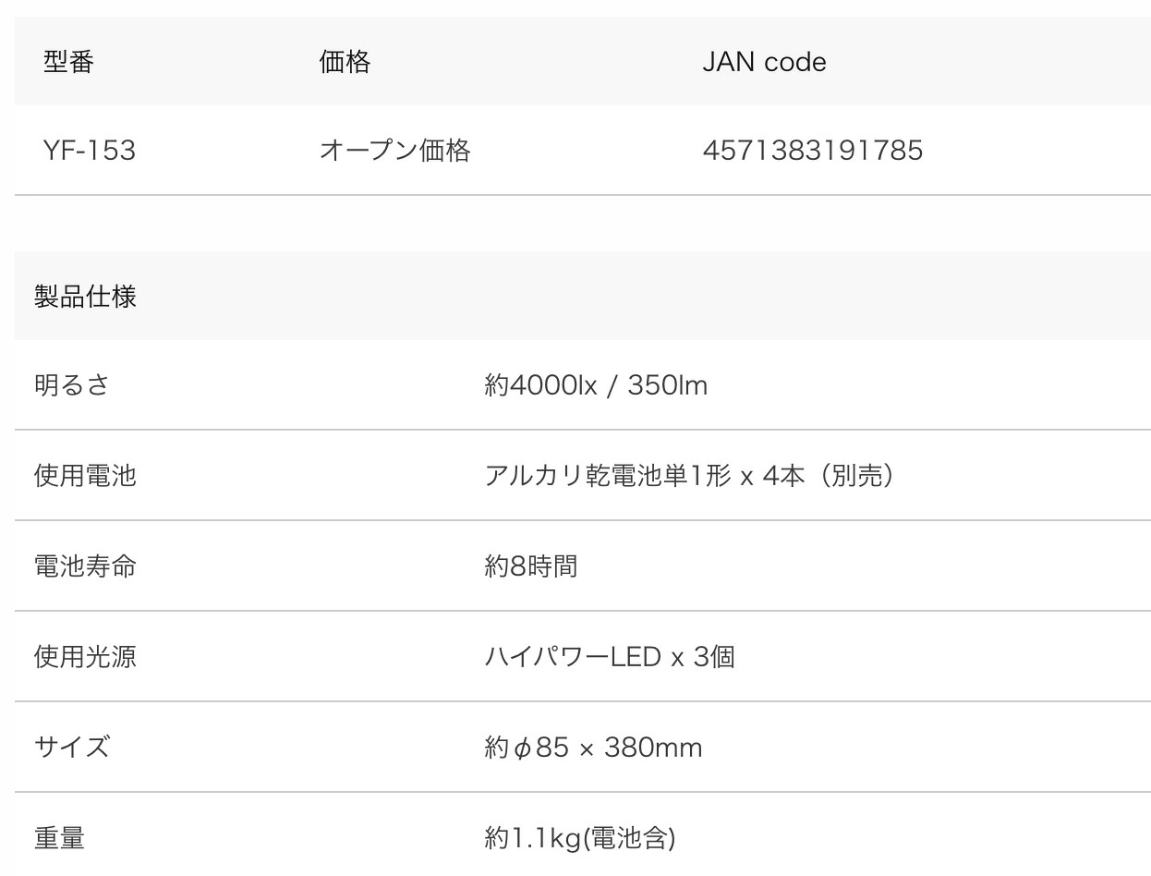Click the 使用電池 row label
The height and width of the screenshot is (876, 1151).
(85, 476)
